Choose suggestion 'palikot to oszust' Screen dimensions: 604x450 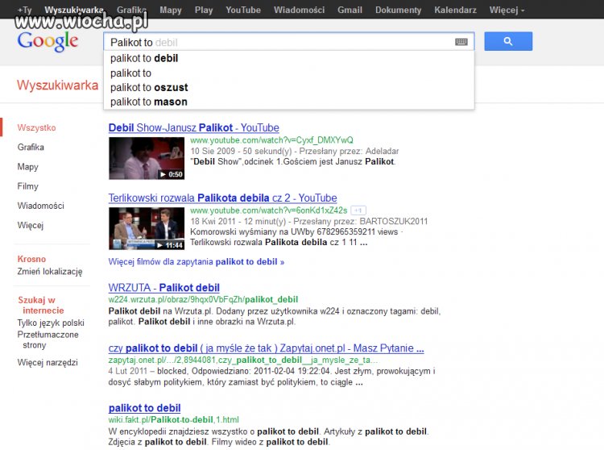[x=289, y=88]
